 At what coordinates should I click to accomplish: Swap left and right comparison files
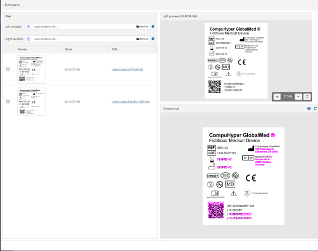click(x=315, y=108)
